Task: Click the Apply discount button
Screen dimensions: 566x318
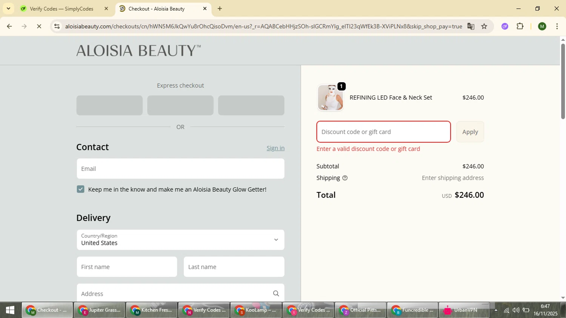Action: coord(470,132)
